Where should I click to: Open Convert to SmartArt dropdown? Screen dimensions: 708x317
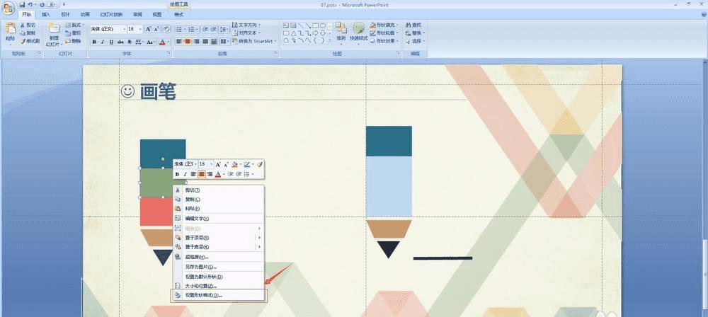point(255,41)
